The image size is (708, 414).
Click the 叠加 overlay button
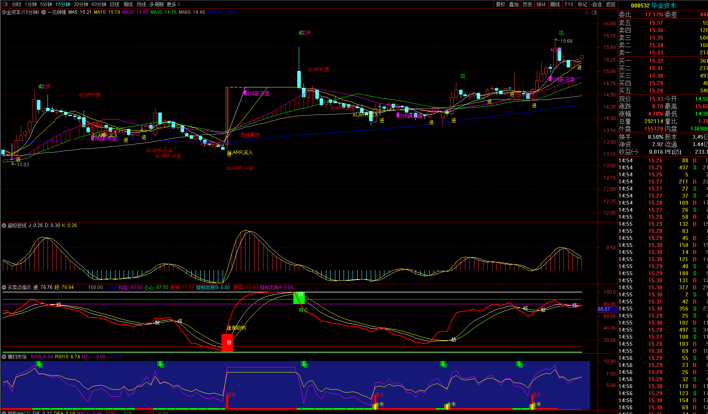coord(514,4)
